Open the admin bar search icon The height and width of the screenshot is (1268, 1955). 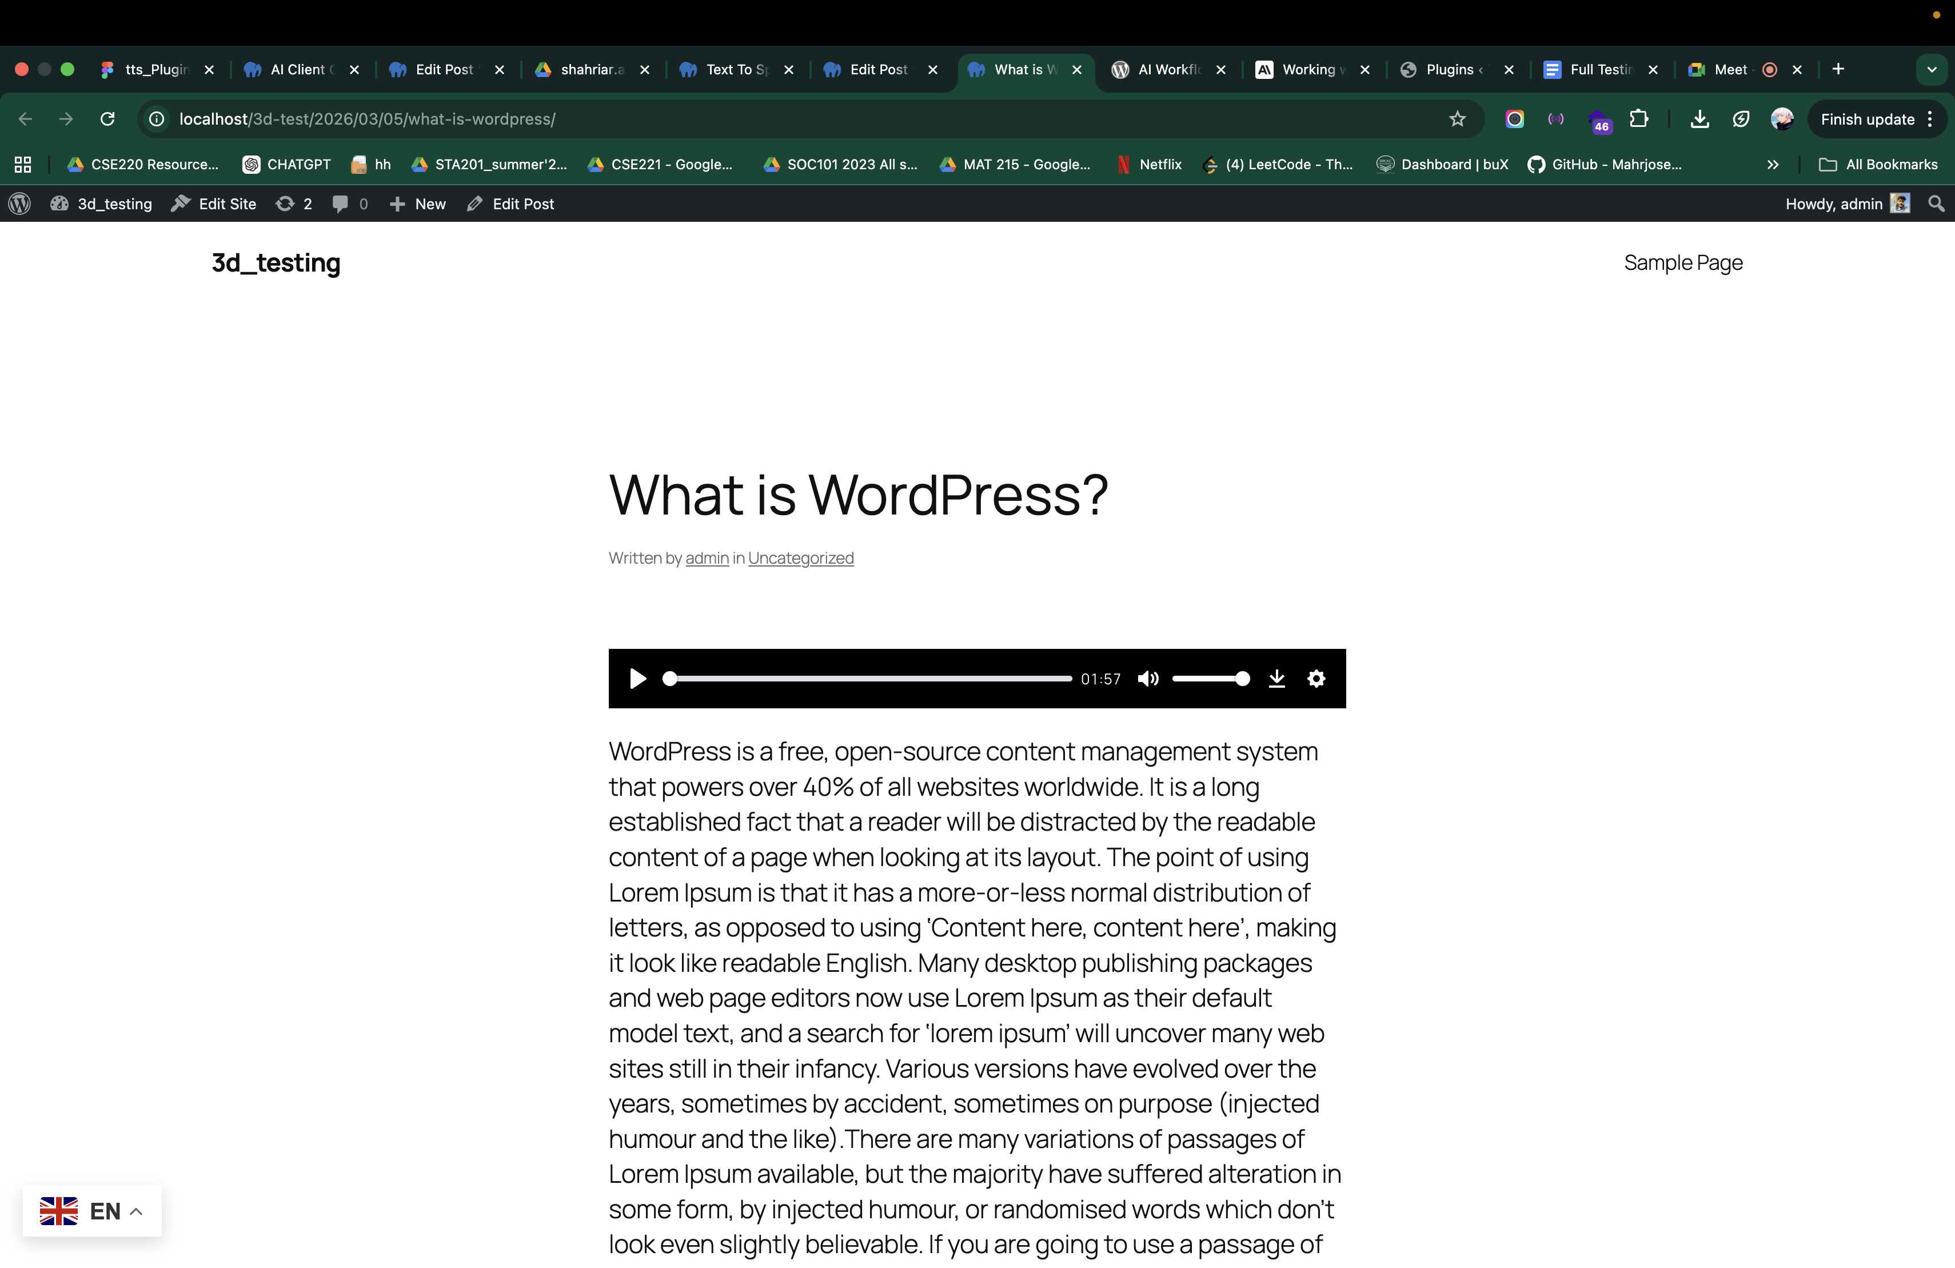click(x=1936, y=204)
